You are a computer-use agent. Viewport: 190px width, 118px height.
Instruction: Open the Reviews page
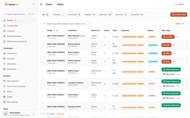(19, 59)
